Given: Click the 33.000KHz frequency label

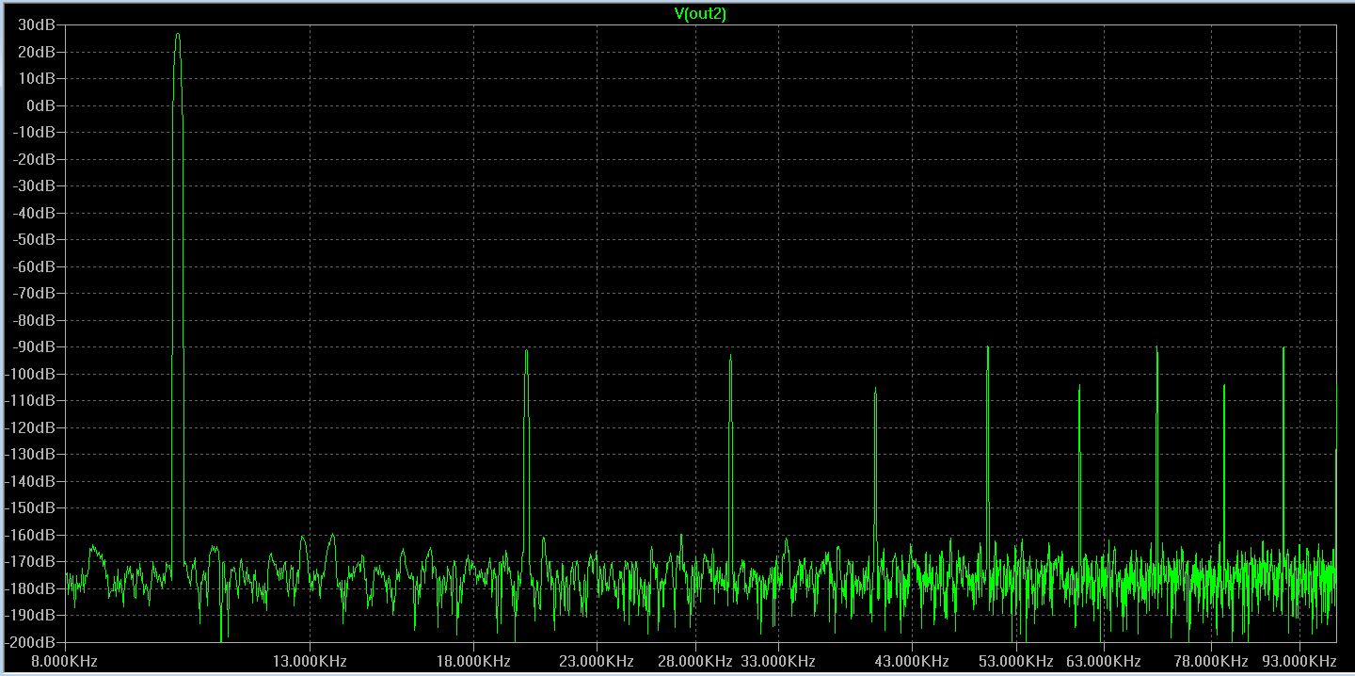Looking at the screenshot, I should coord(778,661).
